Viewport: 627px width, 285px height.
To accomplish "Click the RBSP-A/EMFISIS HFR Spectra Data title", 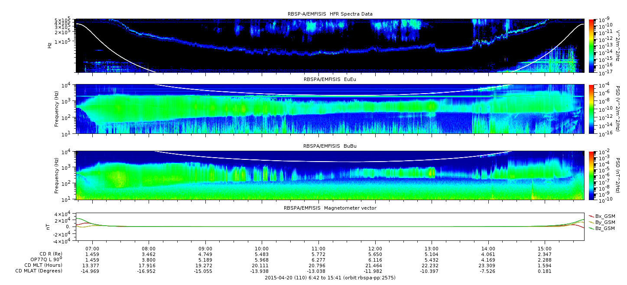I will point(330,14).
